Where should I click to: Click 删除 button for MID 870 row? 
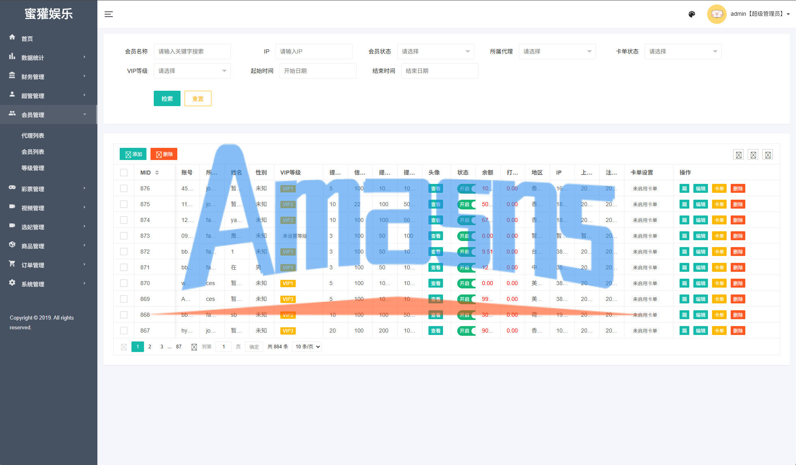coord(738,284)
